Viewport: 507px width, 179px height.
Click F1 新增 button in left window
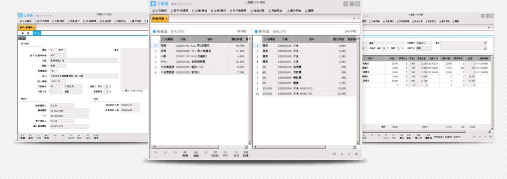[22, 137]
